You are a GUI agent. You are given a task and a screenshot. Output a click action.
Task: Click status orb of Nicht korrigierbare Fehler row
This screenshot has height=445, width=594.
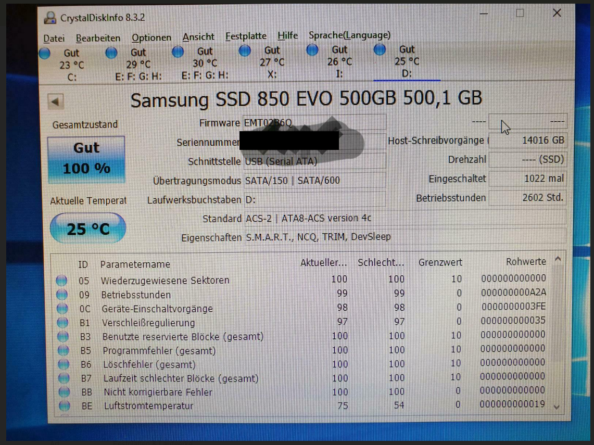pyautogui.click(x=65, y=392)
